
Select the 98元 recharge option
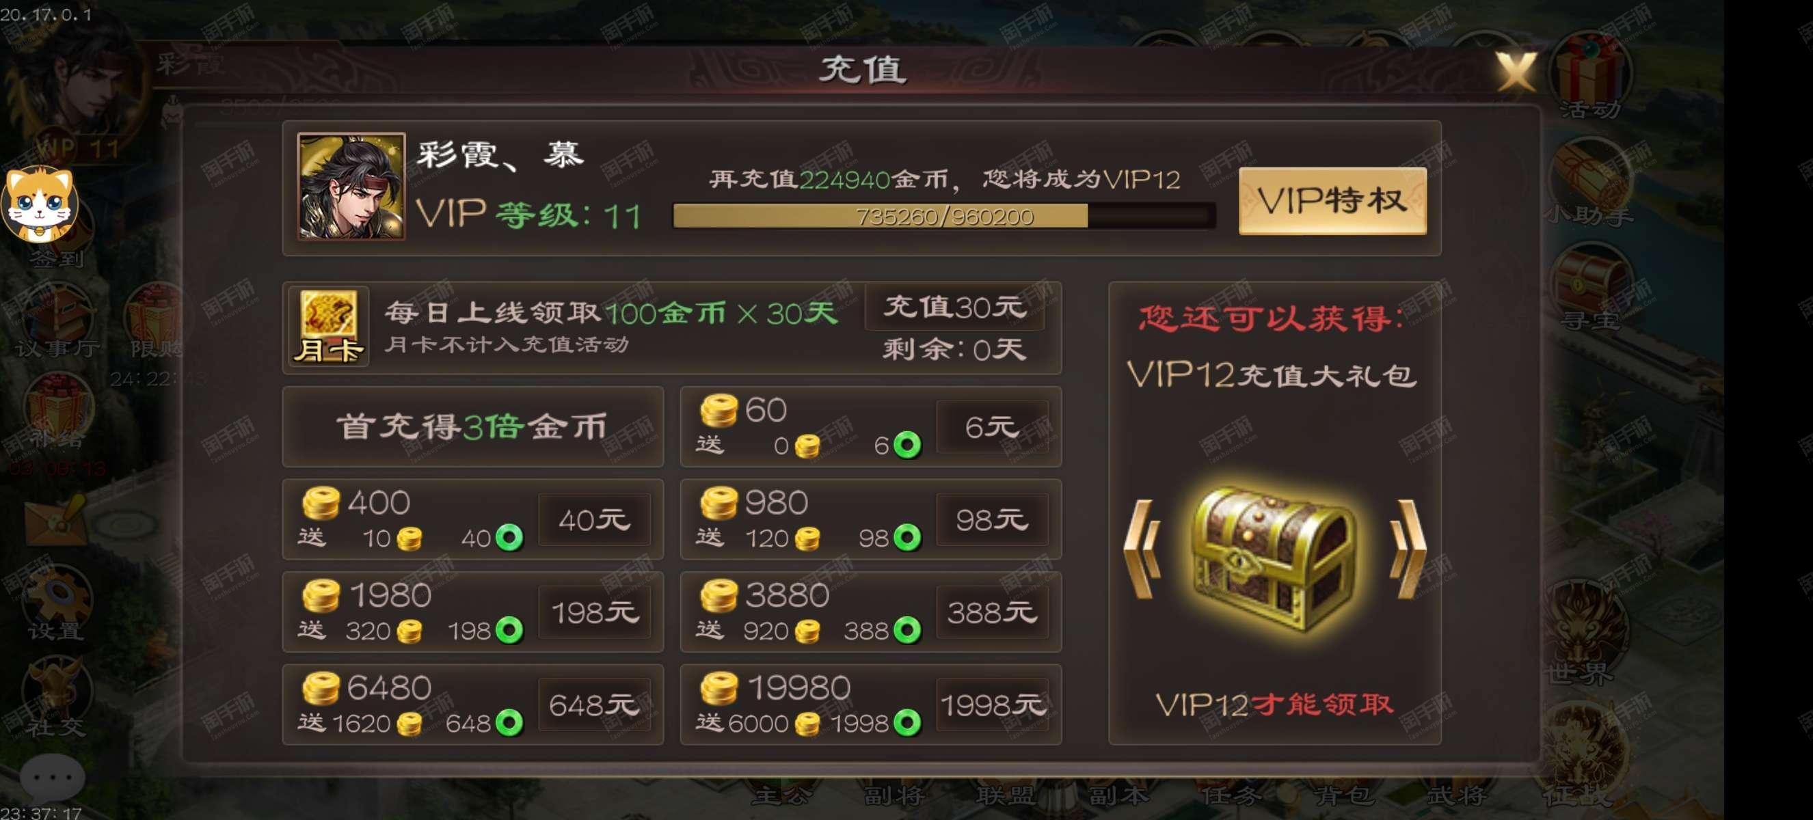click(993, 520)
